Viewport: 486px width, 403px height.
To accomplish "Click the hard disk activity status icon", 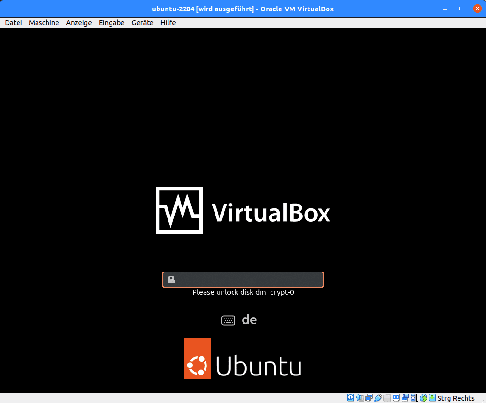I will [351, 398].
